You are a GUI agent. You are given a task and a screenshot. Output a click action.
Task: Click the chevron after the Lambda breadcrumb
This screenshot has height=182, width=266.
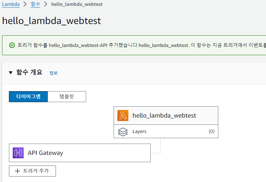pos(25,4)
